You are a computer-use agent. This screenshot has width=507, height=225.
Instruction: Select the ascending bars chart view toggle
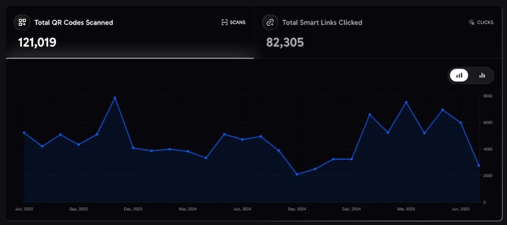click(459, 75)
